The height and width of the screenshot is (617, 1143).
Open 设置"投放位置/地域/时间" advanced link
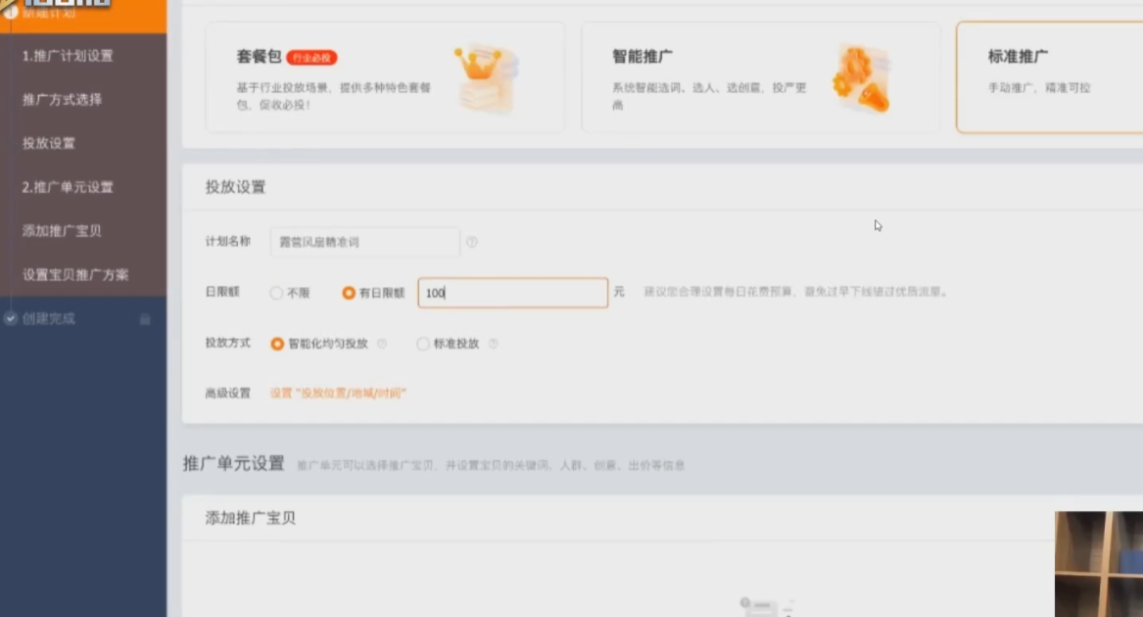click(338, 393)
